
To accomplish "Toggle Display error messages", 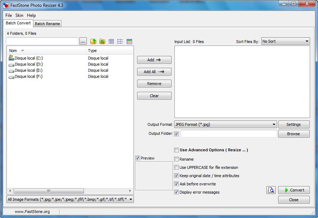I will [x=176, y=192].
